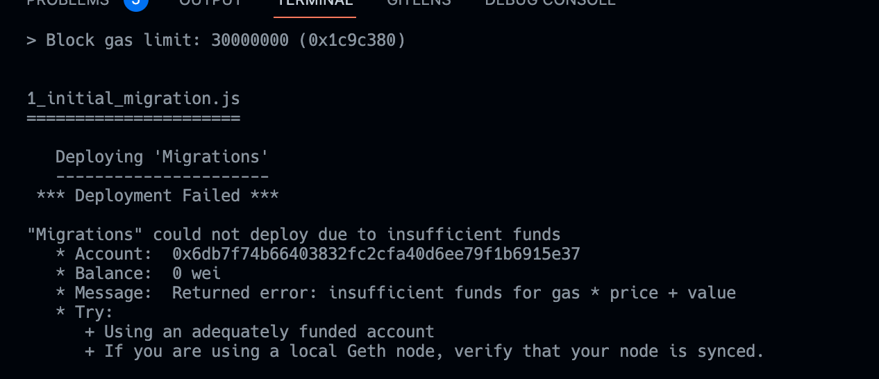Viewport: 879px width, 379px height.
Task: Select the TERMINAL tab
Action: [315, 3]
